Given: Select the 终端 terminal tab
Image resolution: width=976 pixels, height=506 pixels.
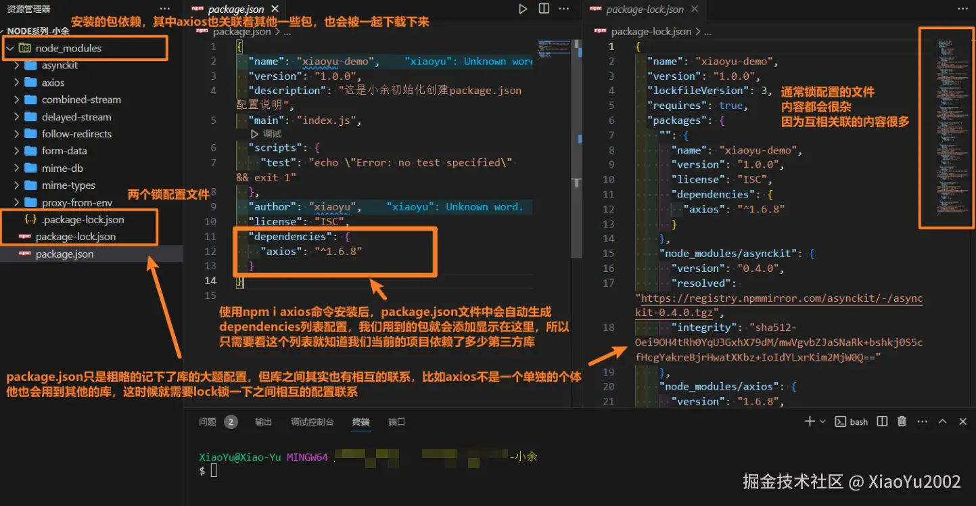Looking at the screenshot, I should (x=361, y=421).
